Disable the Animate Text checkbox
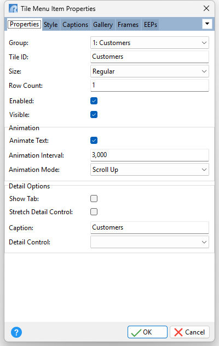 (94, 141)
